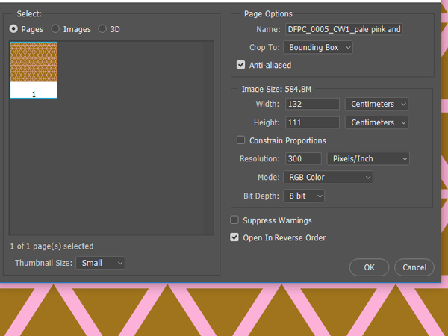Screen dimensions: 448x336
Task: Click the page list vertical scrollbar
Action: click(x=208, y=138)
